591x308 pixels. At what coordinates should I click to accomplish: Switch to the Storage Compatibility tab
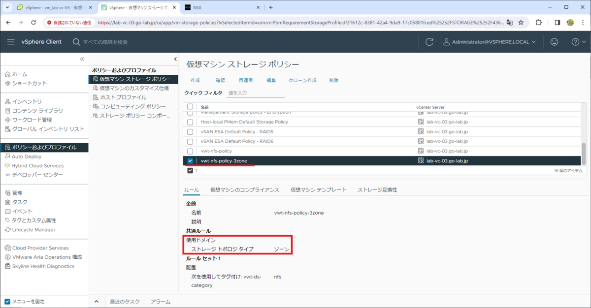pyautogui.click(x=377, y=190)
